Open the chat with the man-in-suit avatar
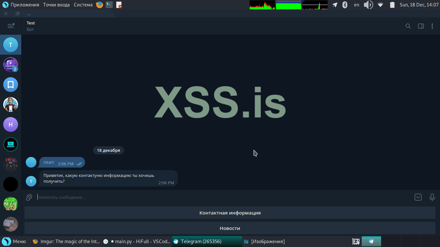 [11, 105]
